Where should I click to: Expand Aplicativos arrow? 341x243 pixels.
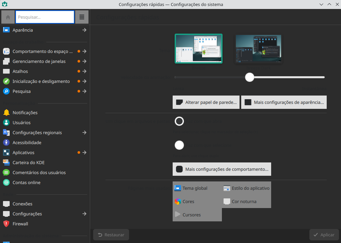[85, 152]
